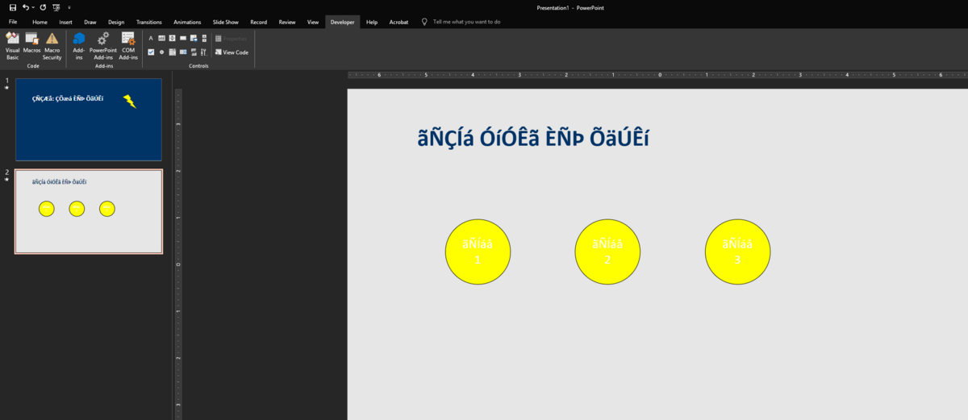Screen dimensions: 968x420
Task: Open Macro Security settings
Action: (52, 45)
